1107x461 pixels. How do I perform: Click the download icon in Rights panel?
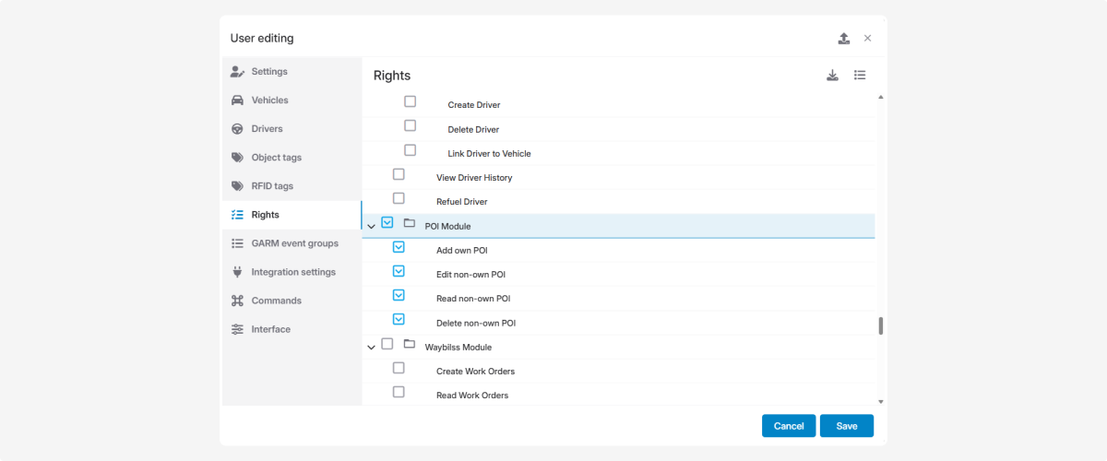[832, 76]
